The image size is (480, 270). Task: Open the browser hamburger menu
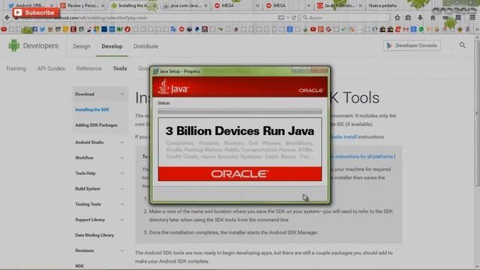(472, 18)
